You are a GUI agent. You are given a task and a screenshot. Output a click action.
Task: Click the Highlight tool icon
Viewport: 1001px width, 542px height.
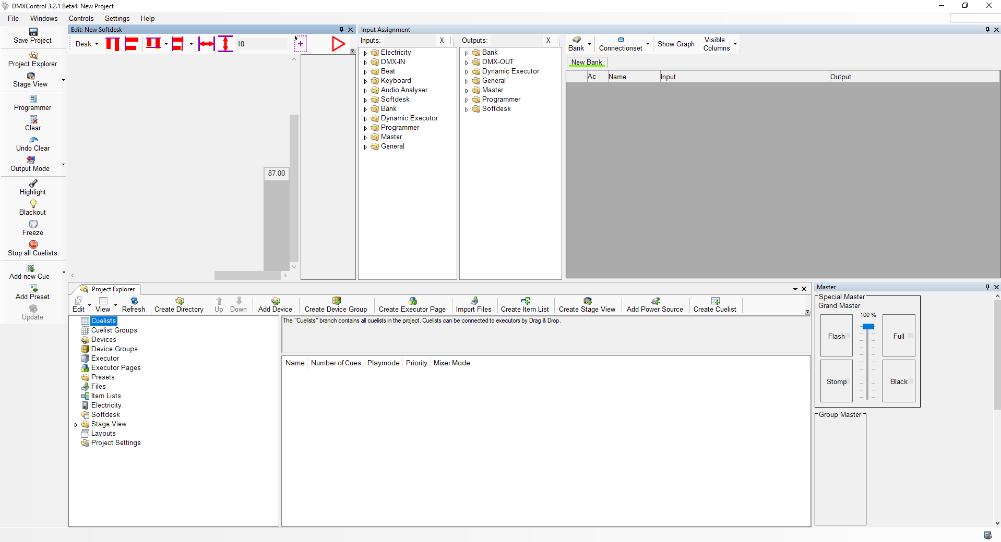33,183
